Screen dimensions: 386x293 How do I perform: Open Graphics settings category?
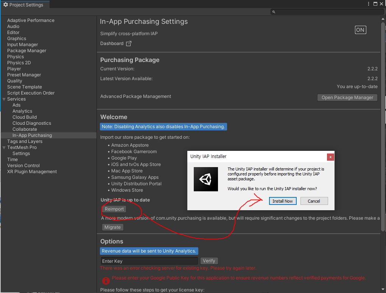pos(17,39)
